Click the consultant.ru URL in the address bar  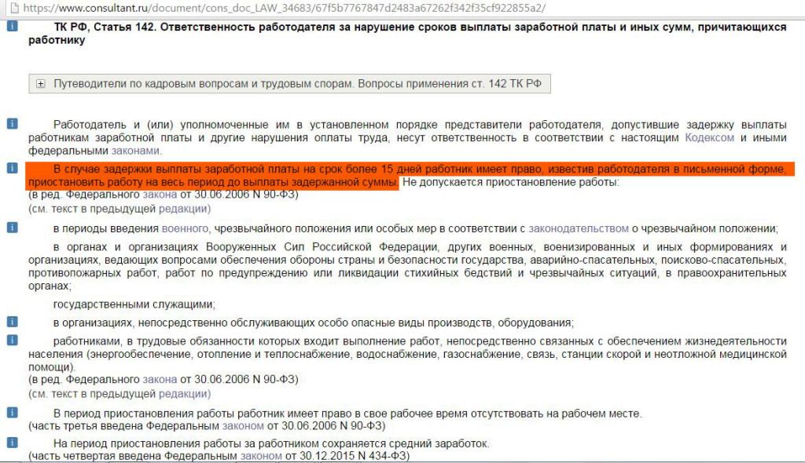pos(285,8)
